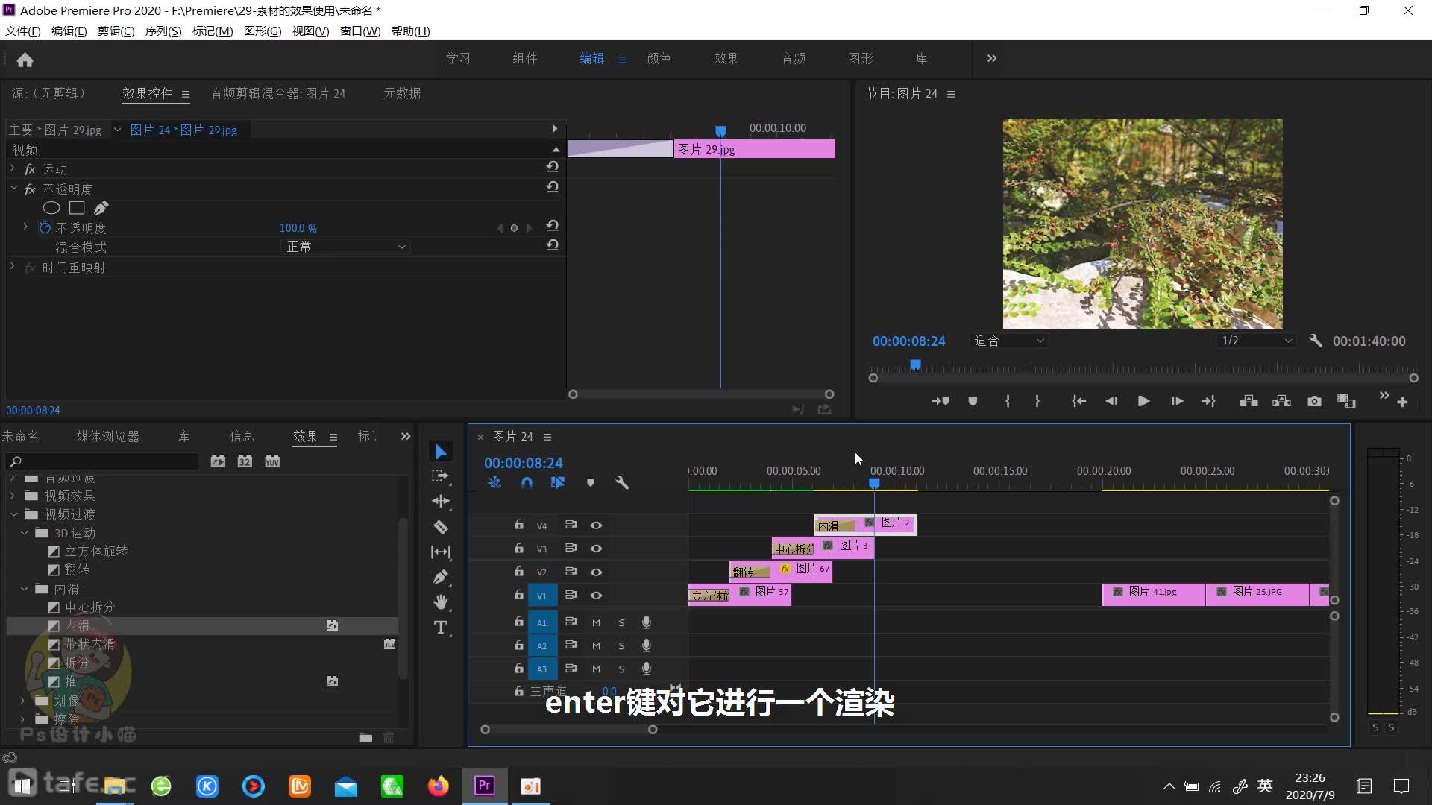Viewport: 1432px width, 805px height.
Task: Click the effects search field
Action: 104,461
